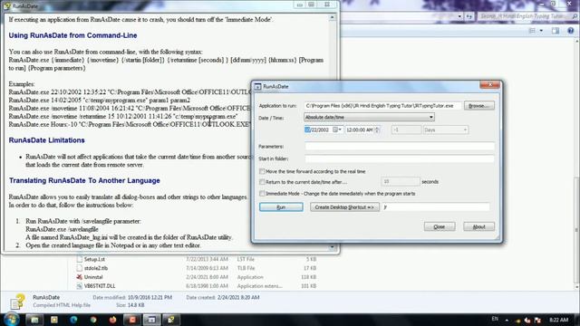
Task: Switch to RunAsDate help taskbar button
Action: pyautogui.click(x=171, y=320)
